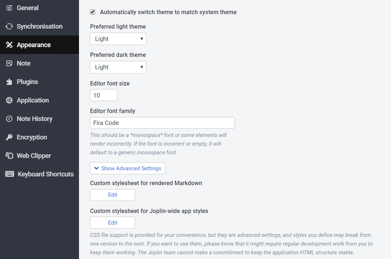Open the Encryption settings section

(32, 137)
